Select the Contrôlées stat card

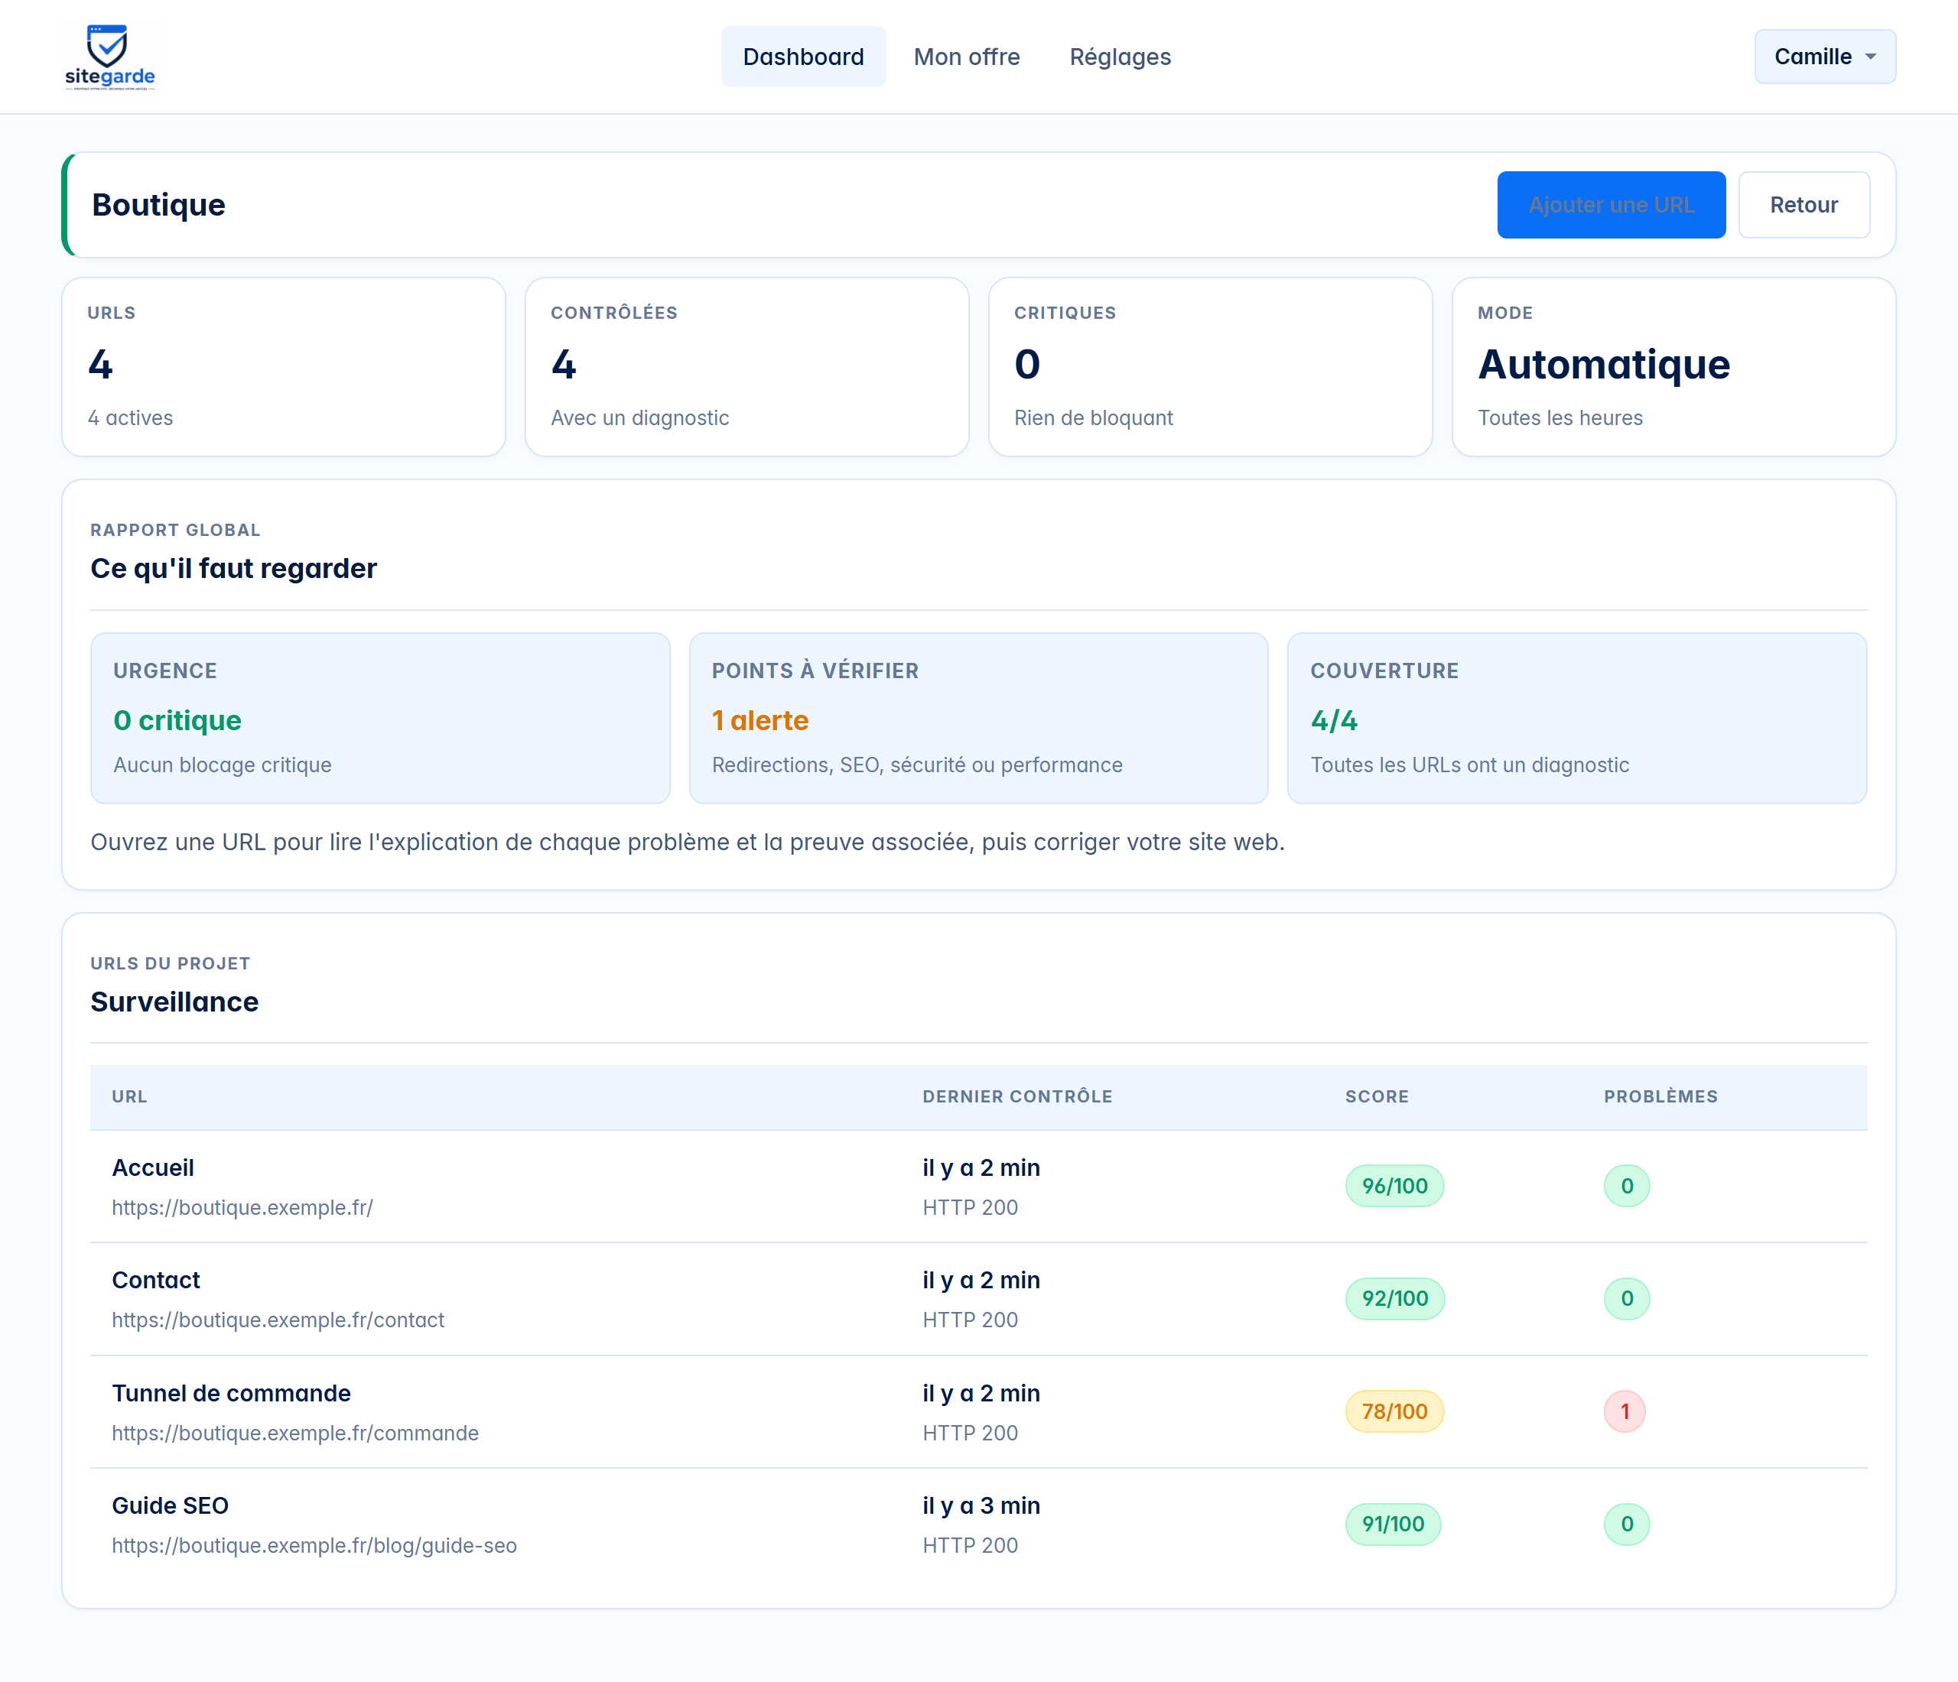746,366
